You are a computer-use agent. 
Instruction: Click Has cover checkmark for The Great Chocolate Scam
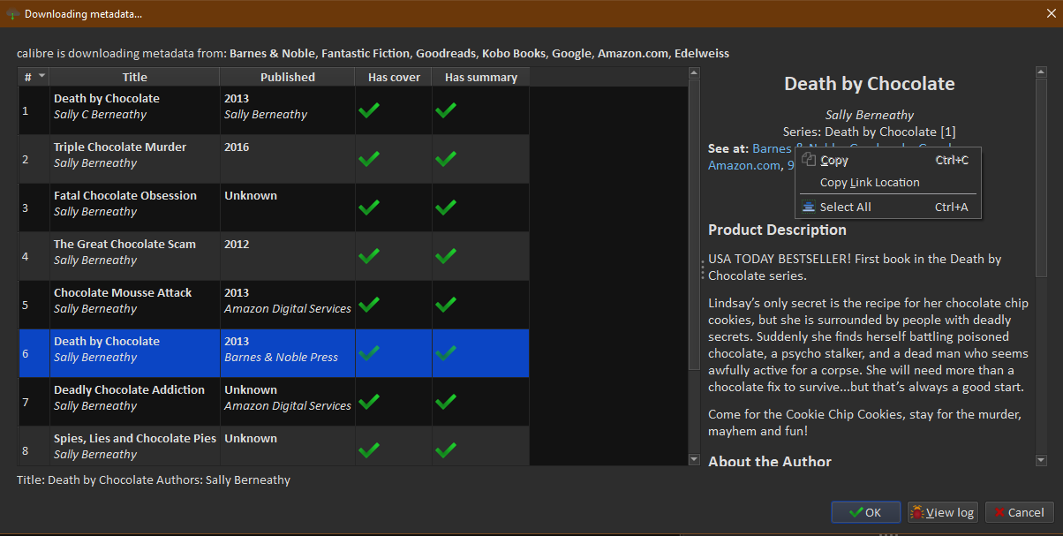pos(369,256)
